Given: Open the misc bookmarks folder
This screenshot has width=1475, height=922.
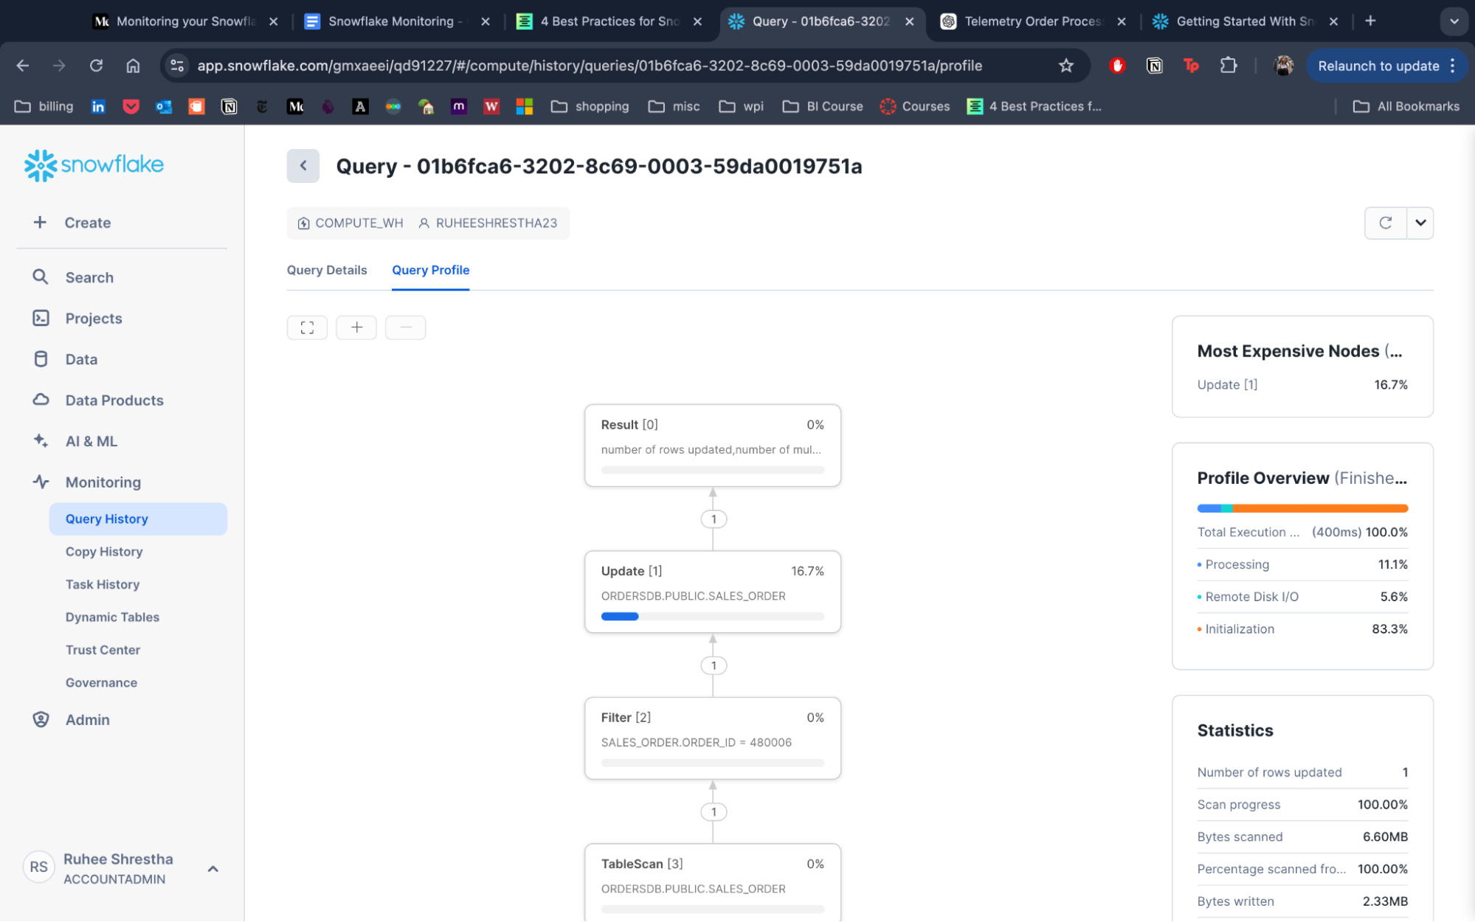Looking at the screenshot, I should [x=674, y=106].
